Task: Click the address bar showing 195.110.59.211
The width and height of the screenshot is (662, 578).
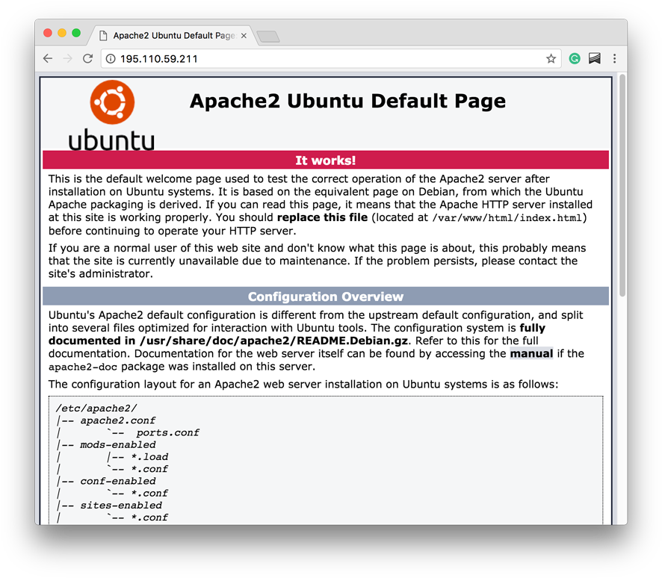Action: click(x=224, y=58)
